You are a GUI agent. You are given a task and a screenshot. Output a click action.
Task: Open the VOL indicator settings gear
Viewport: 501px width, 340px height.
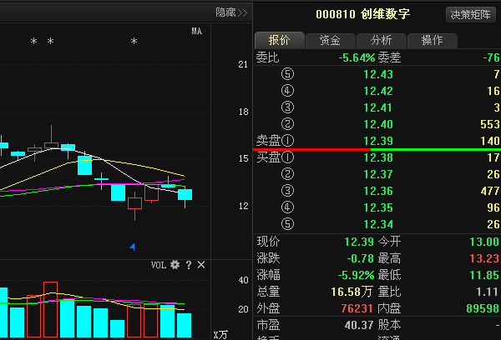click(x=175, y=265)
